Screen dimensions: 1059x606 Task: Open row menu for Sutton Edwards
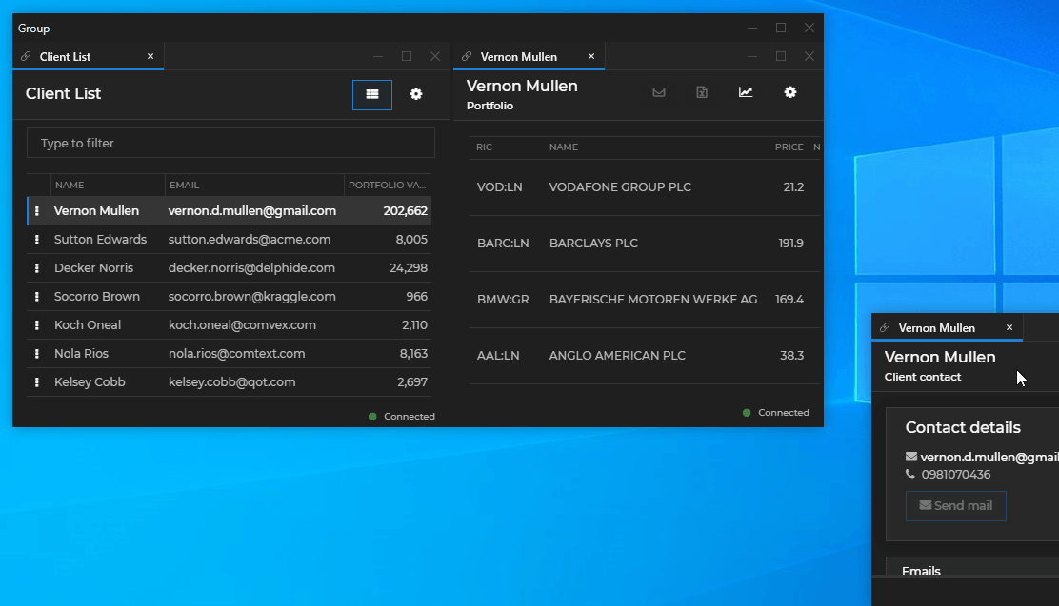(x=37, y=240)
